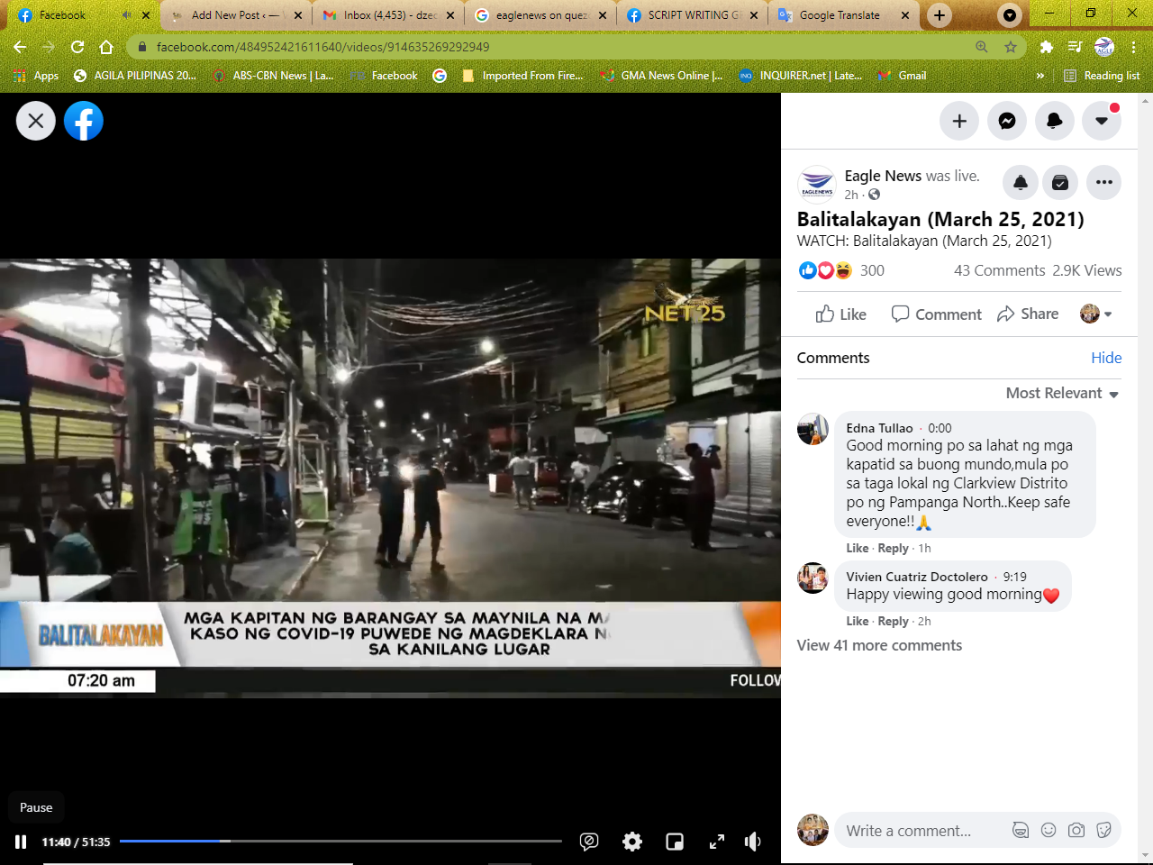The height and width of the screenshot is (865, 1153).
Task: Open the comment-as profile selector
Action: click(x=1096, y=314)
